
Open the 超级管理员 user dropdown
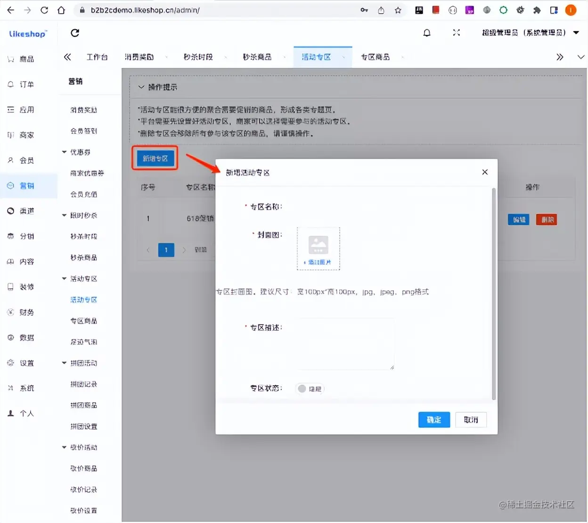point(530,33)
